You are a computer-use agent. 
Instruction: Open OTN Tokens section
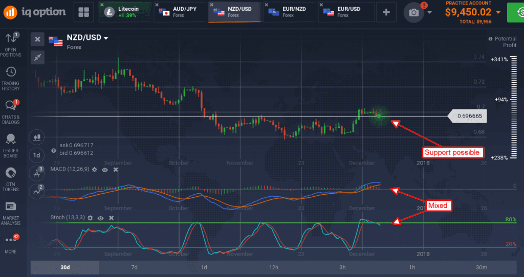tap(11, 179)
